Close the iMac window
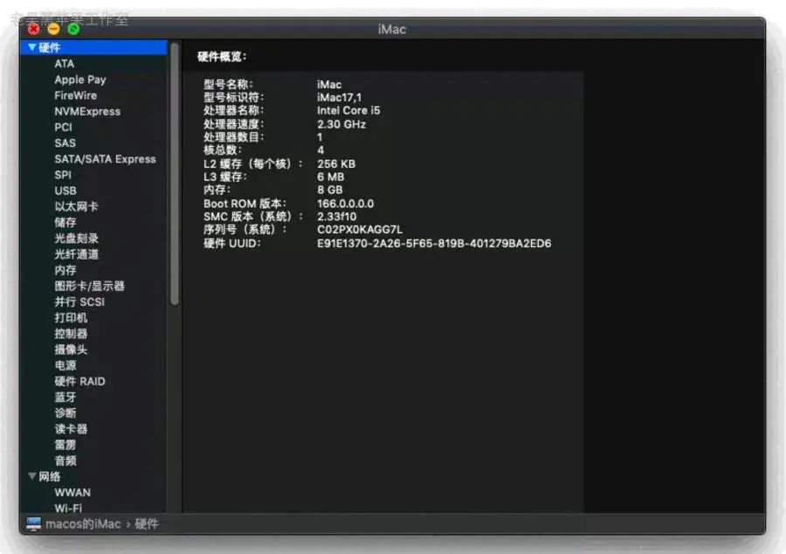The height and width of the screenshot is (554, 786). [x=33, y=29]
